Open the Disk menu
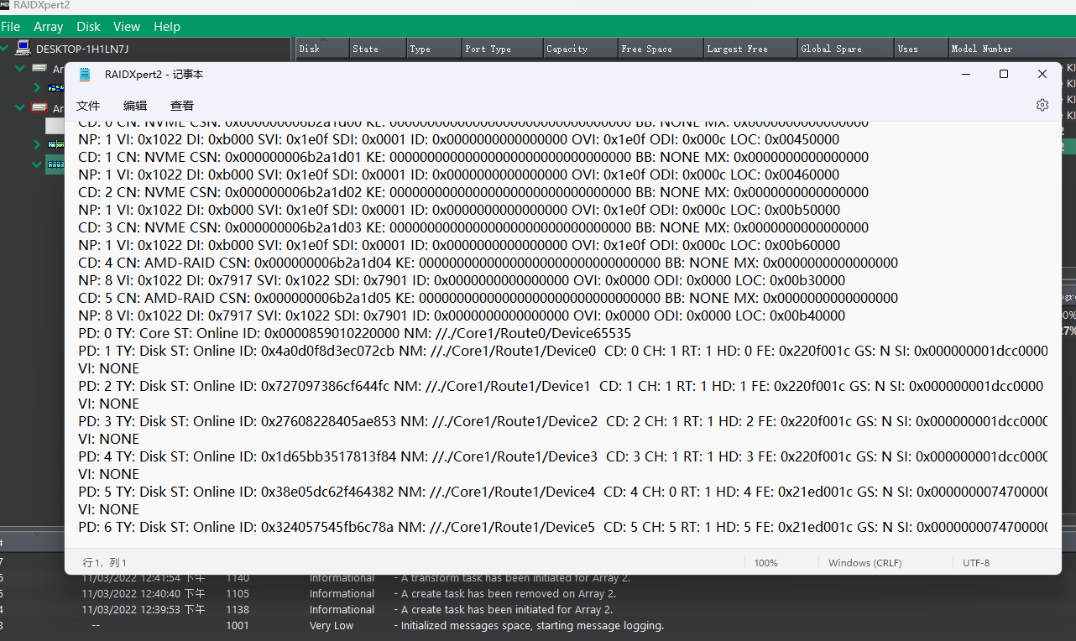The width and height of the screenshot is (1076, 641). pos(88,27)
